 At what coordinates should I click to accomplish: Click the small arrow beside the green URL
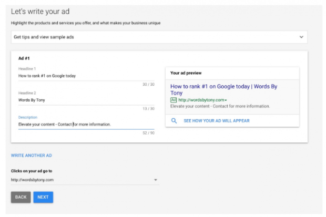tap(226, 100)
